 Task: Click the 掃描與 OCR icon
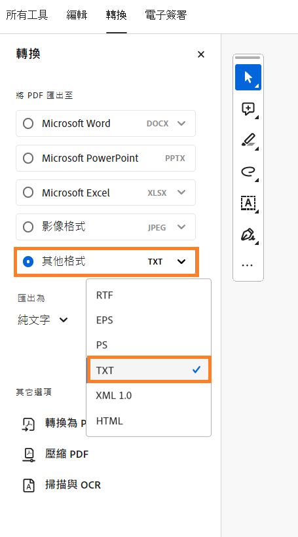click(29, 485)
